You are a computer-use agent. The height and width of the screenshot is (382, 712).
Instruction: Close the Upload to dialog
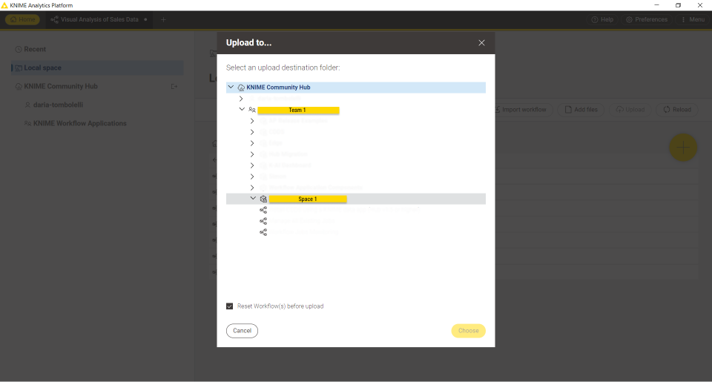tap(481, 43)
